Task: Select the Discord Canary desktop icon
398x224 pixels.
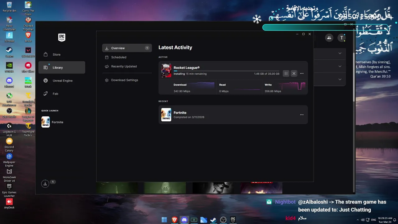Action: click(9, 145)
